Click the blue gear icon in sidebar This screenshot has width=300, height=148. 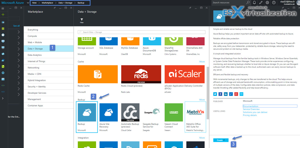click(x=3, y=73)
